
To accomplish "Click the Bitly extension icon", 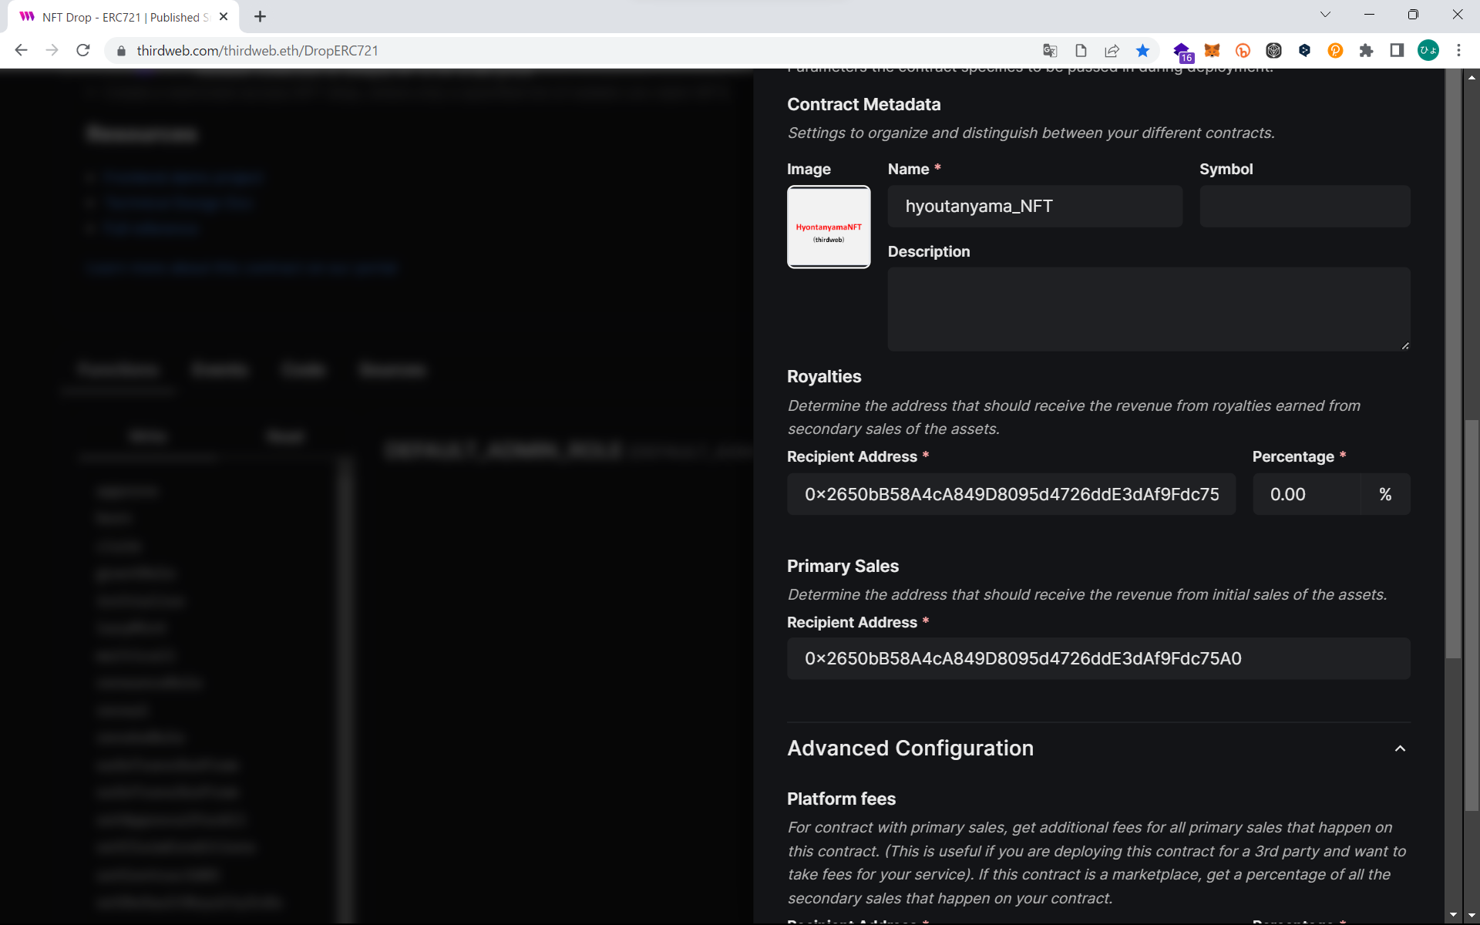I will pos(1243,51).
